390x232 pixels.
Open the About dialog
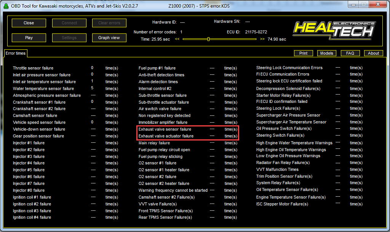tap(373, 53)
